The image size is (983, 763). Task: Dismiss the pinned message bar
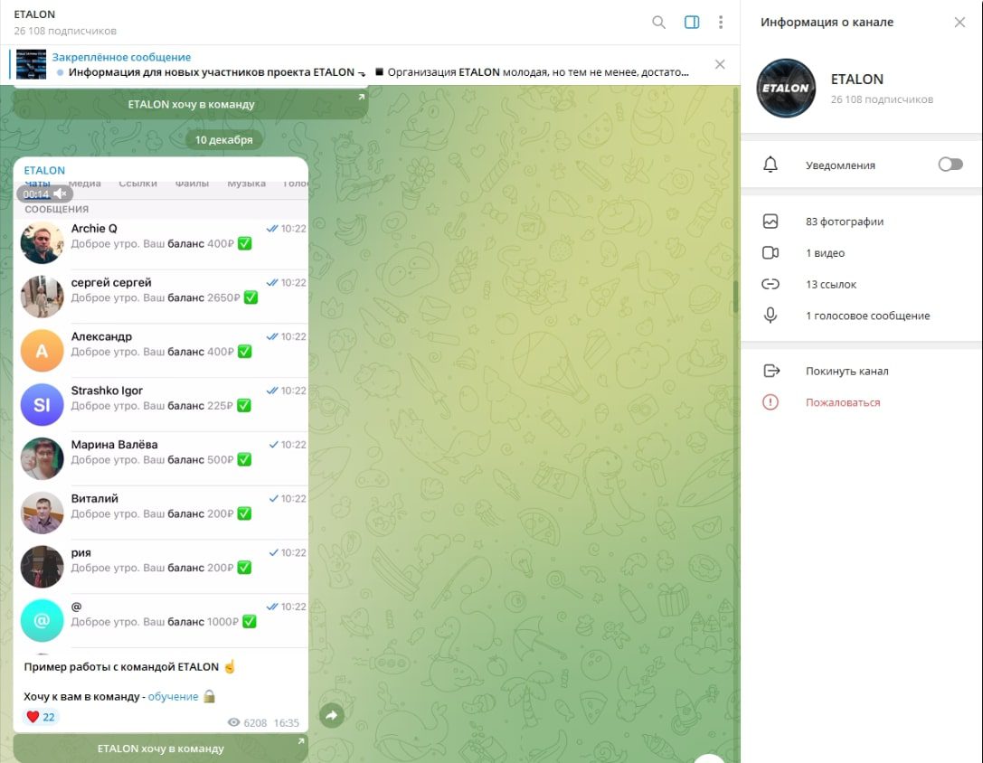click(x=720, y=64)
